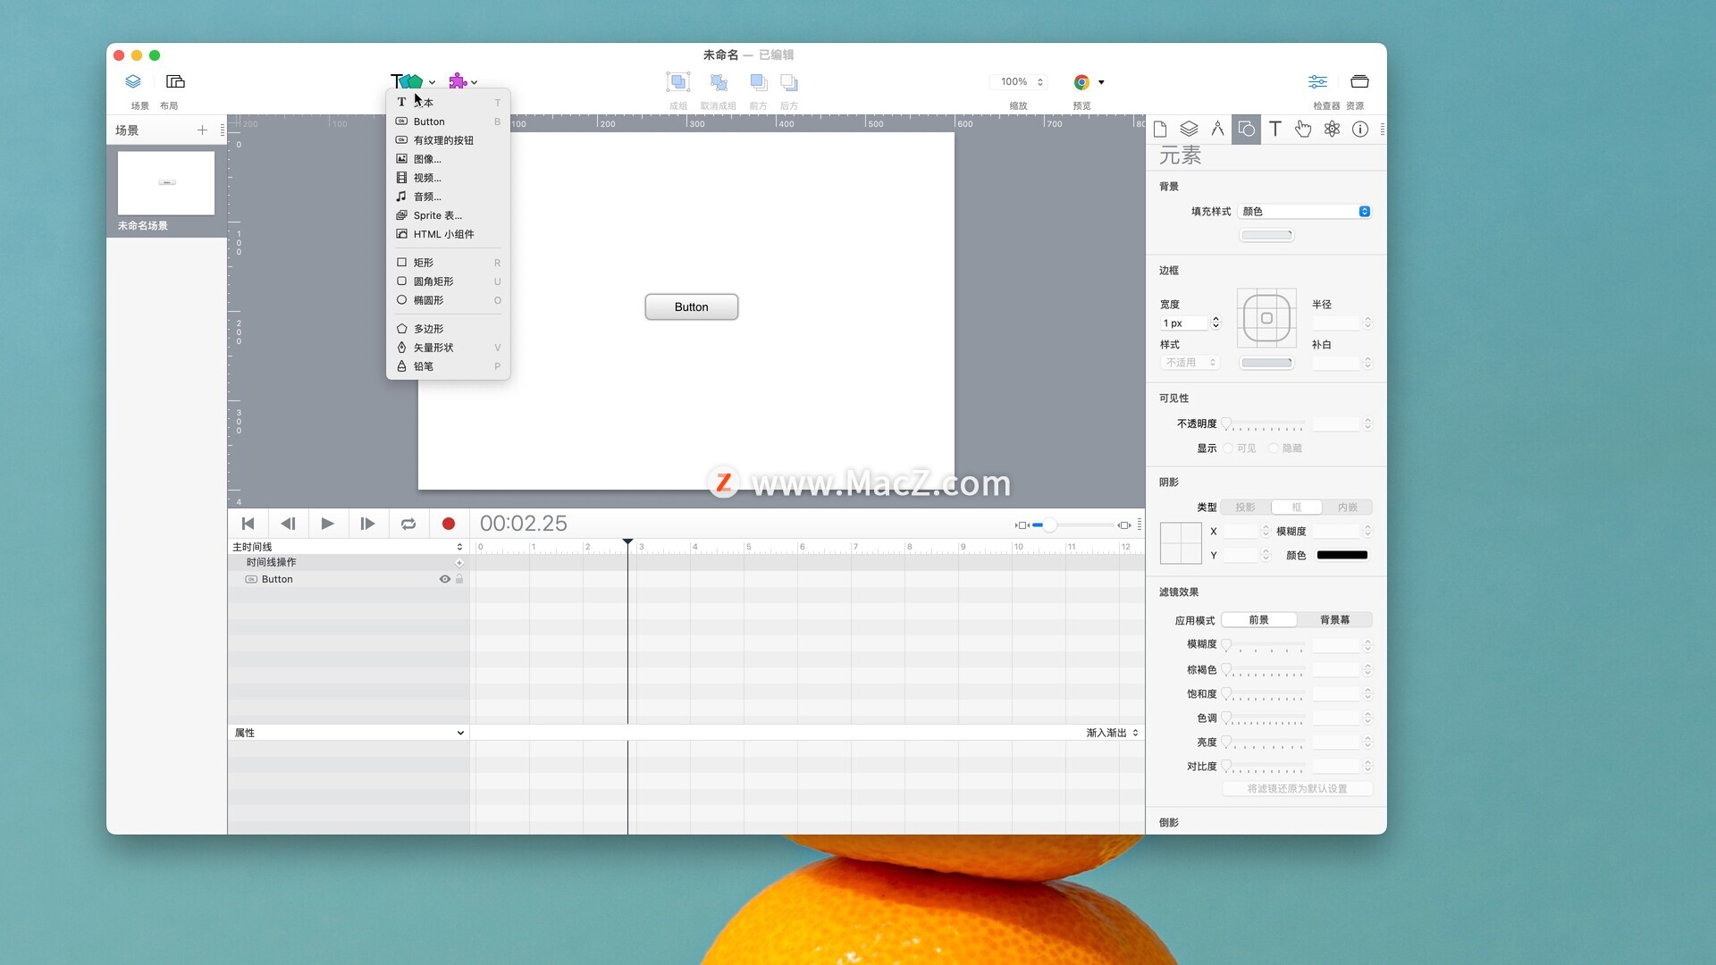Select the 可见 display radio button
Image resolution: width=1716 pixels, height=965 pixels.
coord(1228,449)
